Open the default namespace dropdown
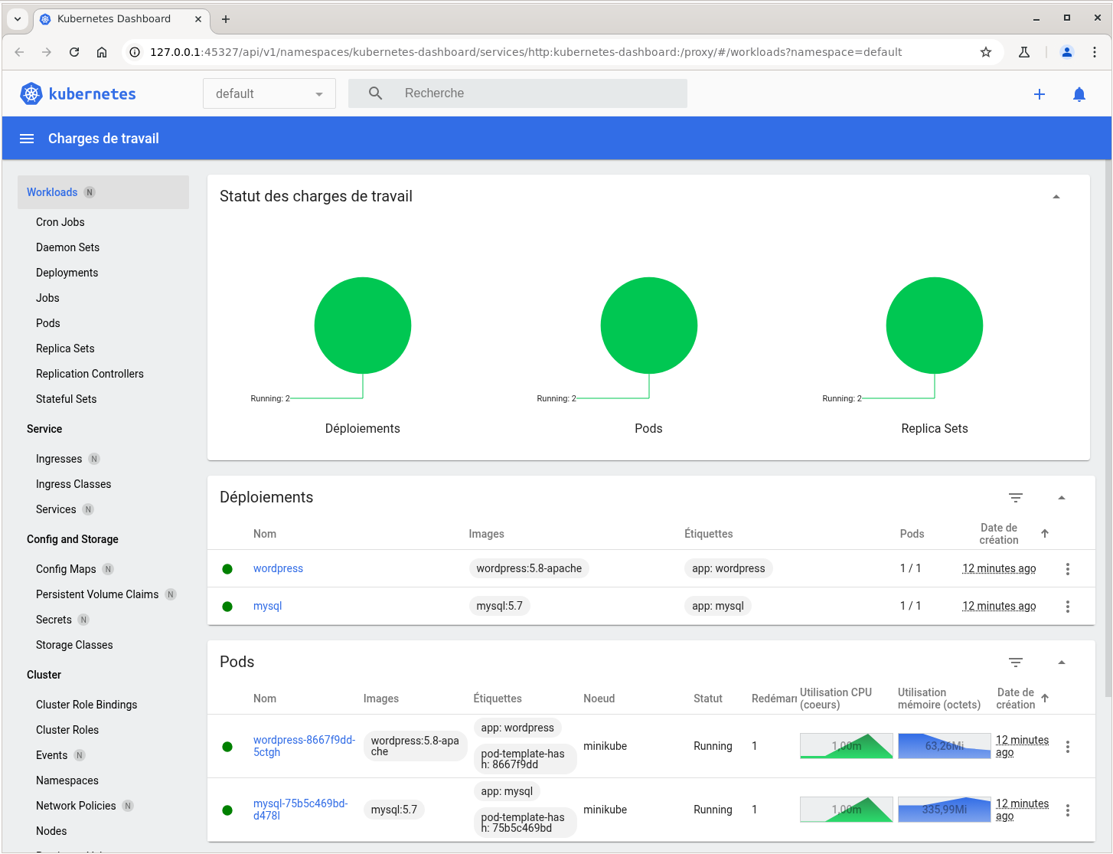This screenshot has height=854, width=1113. click(269, 93)
